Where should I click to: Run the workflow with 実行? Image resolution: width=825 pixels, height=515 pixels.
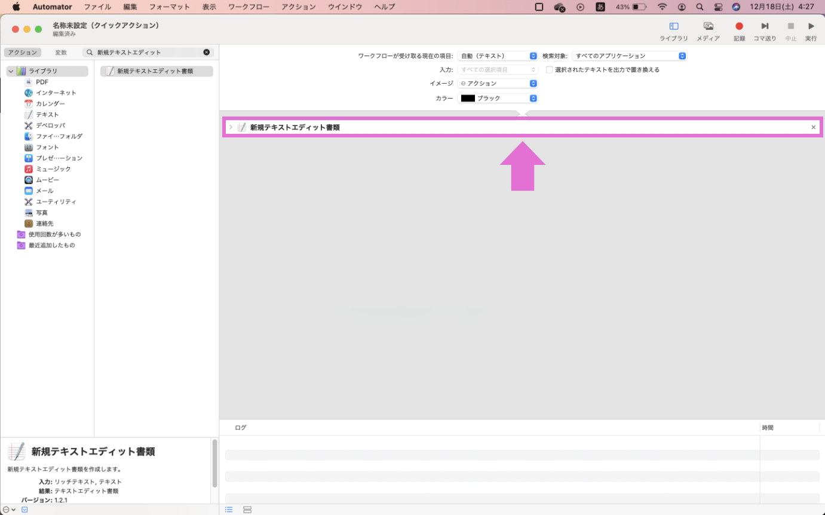point(811,30)
